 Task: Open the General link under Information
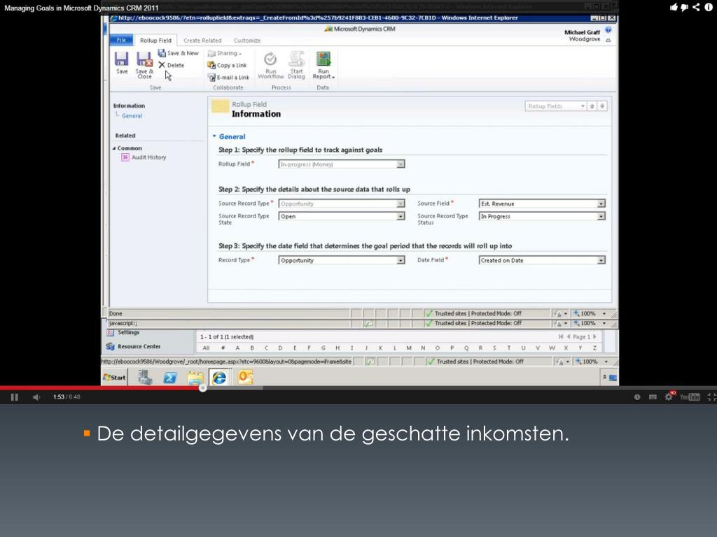coord(132,116)
